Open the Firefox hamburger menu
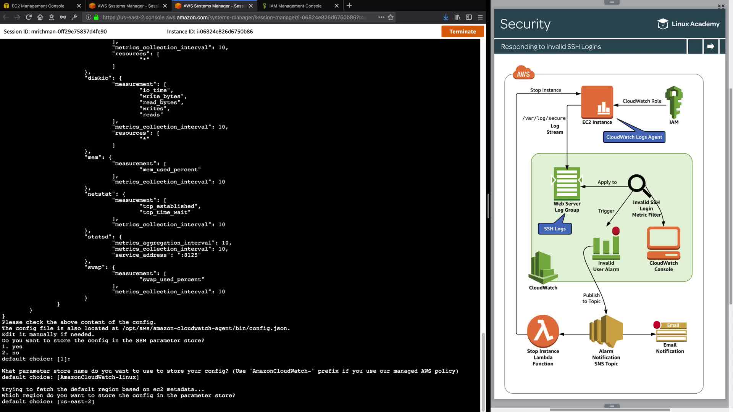Viewport: 733px width, 412px height. click(x=480, y=17)
